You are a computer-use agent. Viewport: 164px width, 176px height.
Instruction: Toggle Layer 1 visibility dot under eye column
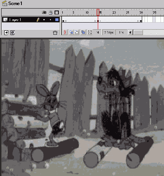click(44, 20)
